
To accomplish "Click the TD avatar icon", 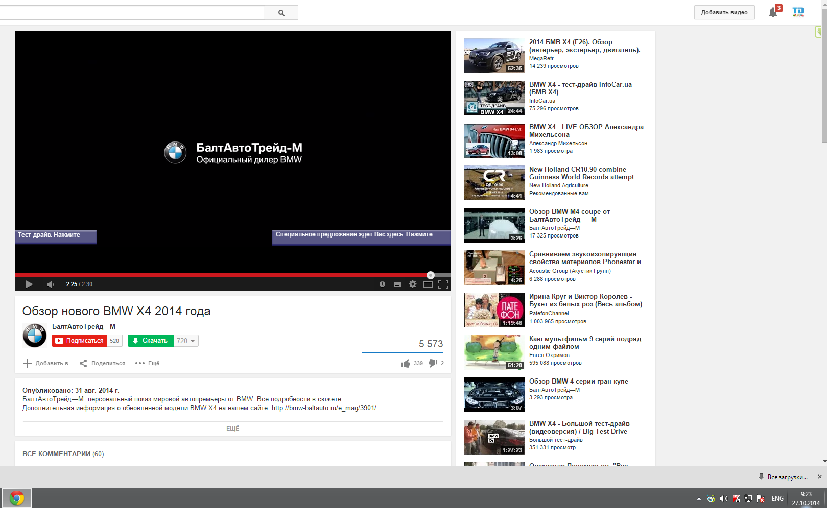I will coord(798,12).
